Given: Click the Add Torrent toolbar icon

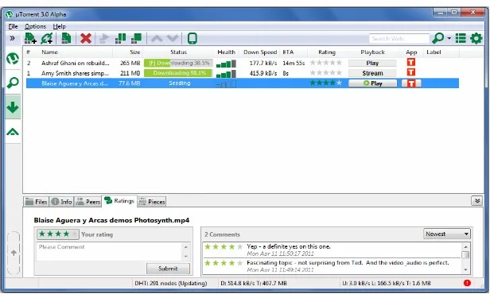Looking at the screenshot, I should coord(30,38).
